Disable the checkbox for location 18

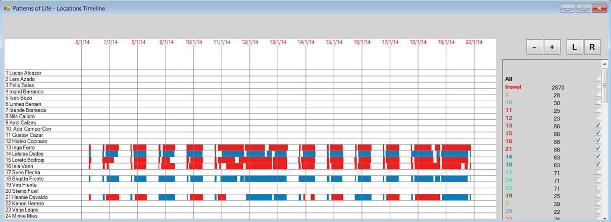598,164
